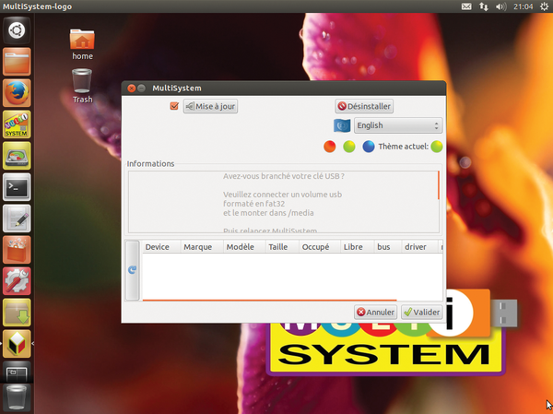This screenshot has height=414, width=553.
Task: Click the MultiSystem window title bar text
Action: point(177,89)
